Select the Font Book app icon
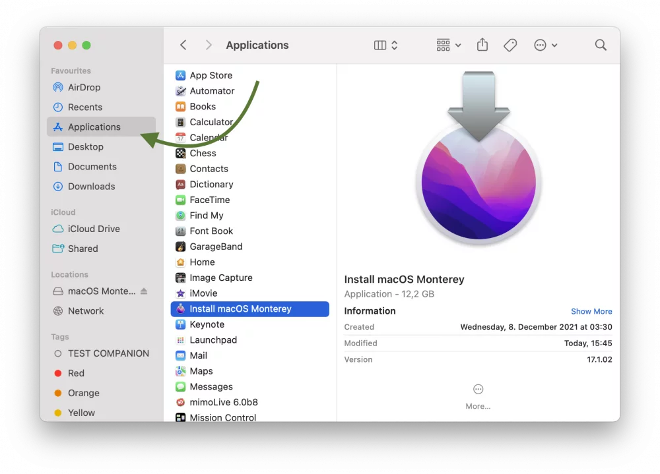The height and width of the screenshot is (474, 660). point(181,231)
